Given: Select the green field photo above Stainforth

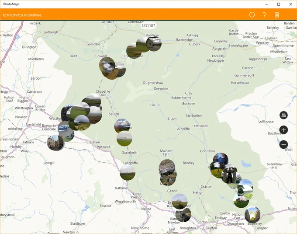Looking at the screenshot, I should (124, 139).
